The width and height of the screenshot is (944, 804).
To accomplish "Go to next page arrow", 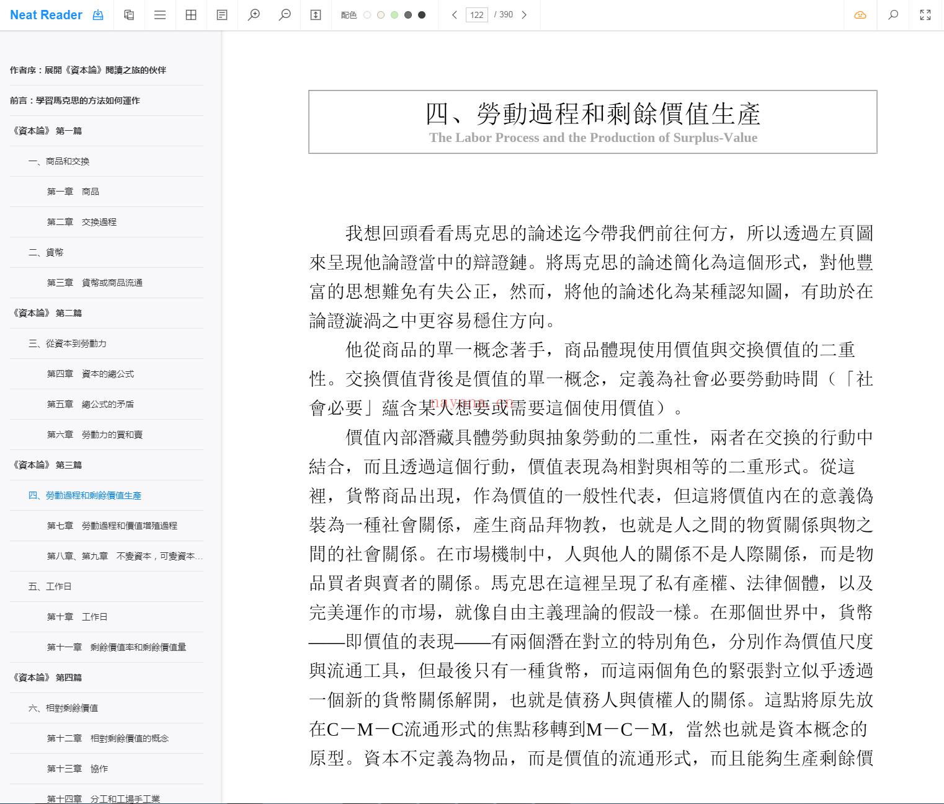I will (524, 15).
